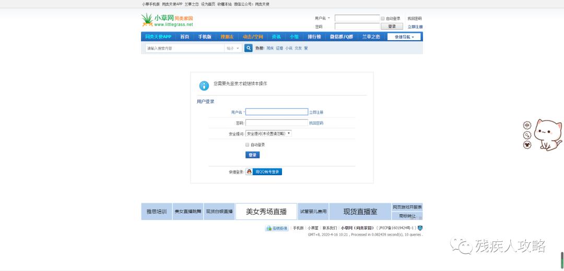The image size is (564, 271).
Task: Click 试管婴儿费用 ad banner
Action: point(313,212)
